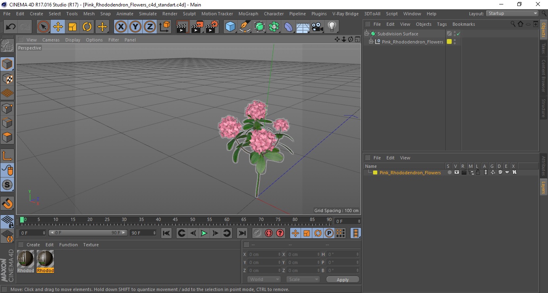This screenshot has width=548, height=293.
Task: Add a Camera object
Action: [x=318, y=27]
